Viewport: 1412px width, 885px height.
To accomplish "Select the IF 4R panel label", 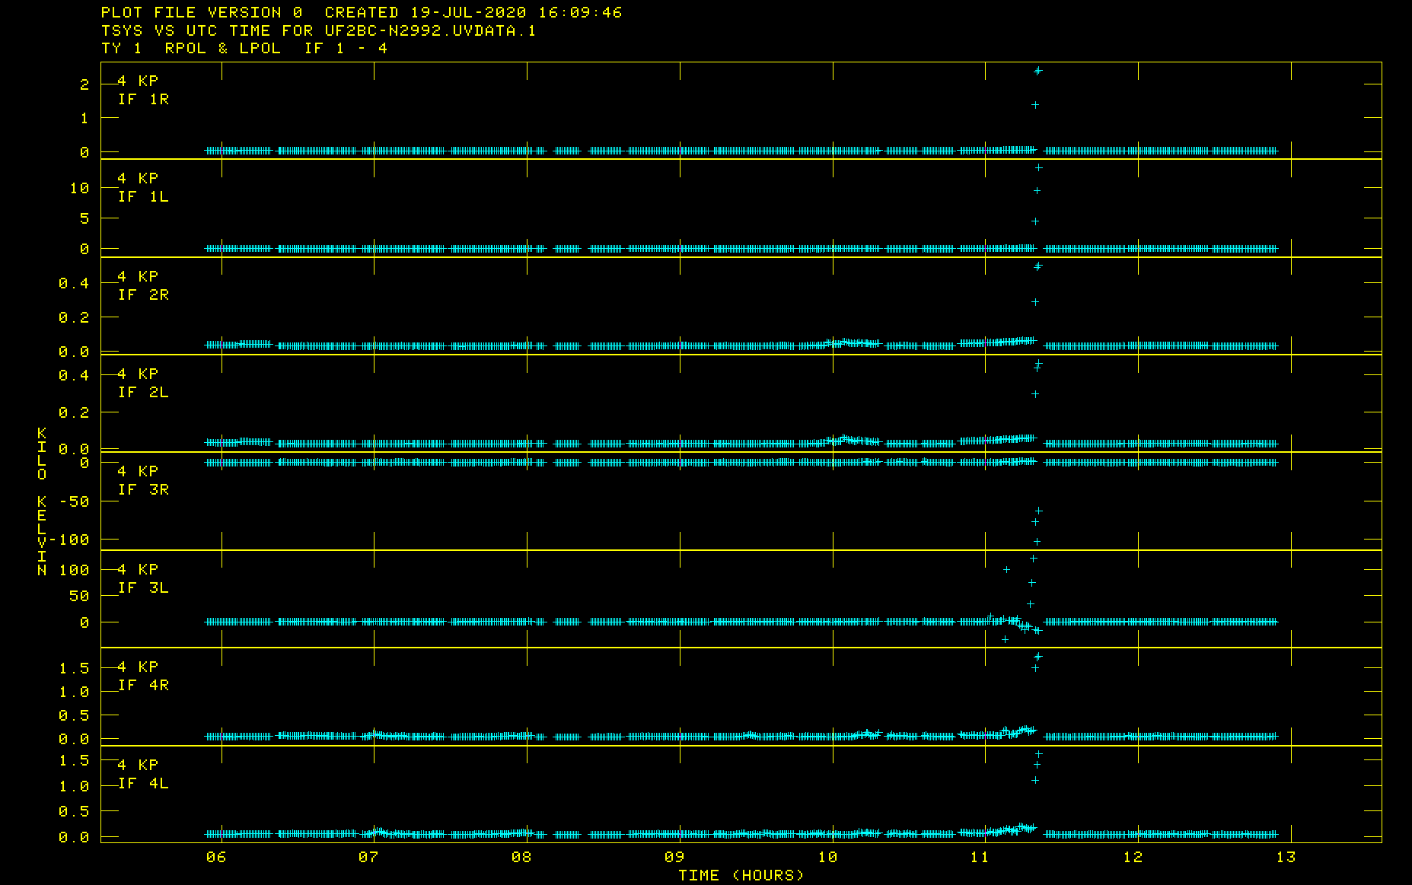I will coord(143,686).
